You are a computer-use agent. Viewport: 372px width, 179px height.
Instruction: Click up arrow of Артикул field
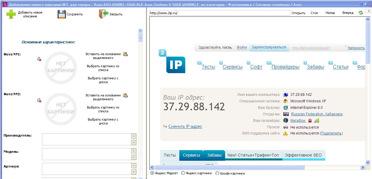(x=134, y=166)
